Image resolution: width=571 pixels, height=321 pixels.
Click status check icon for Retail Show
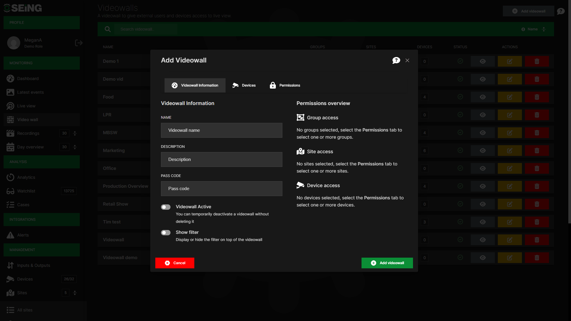coord(460,204)
